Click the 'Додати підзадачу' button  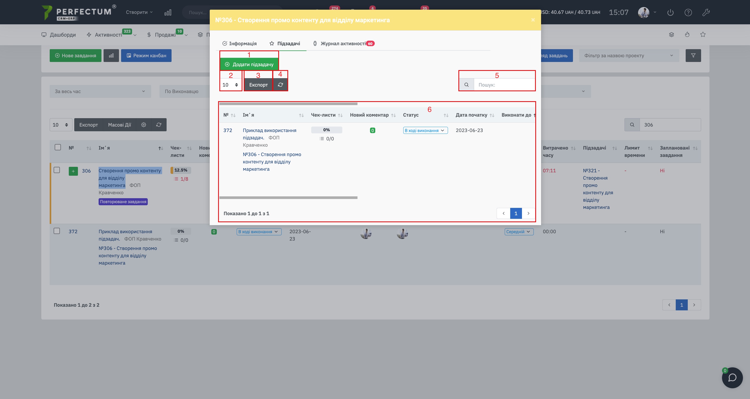249,64
